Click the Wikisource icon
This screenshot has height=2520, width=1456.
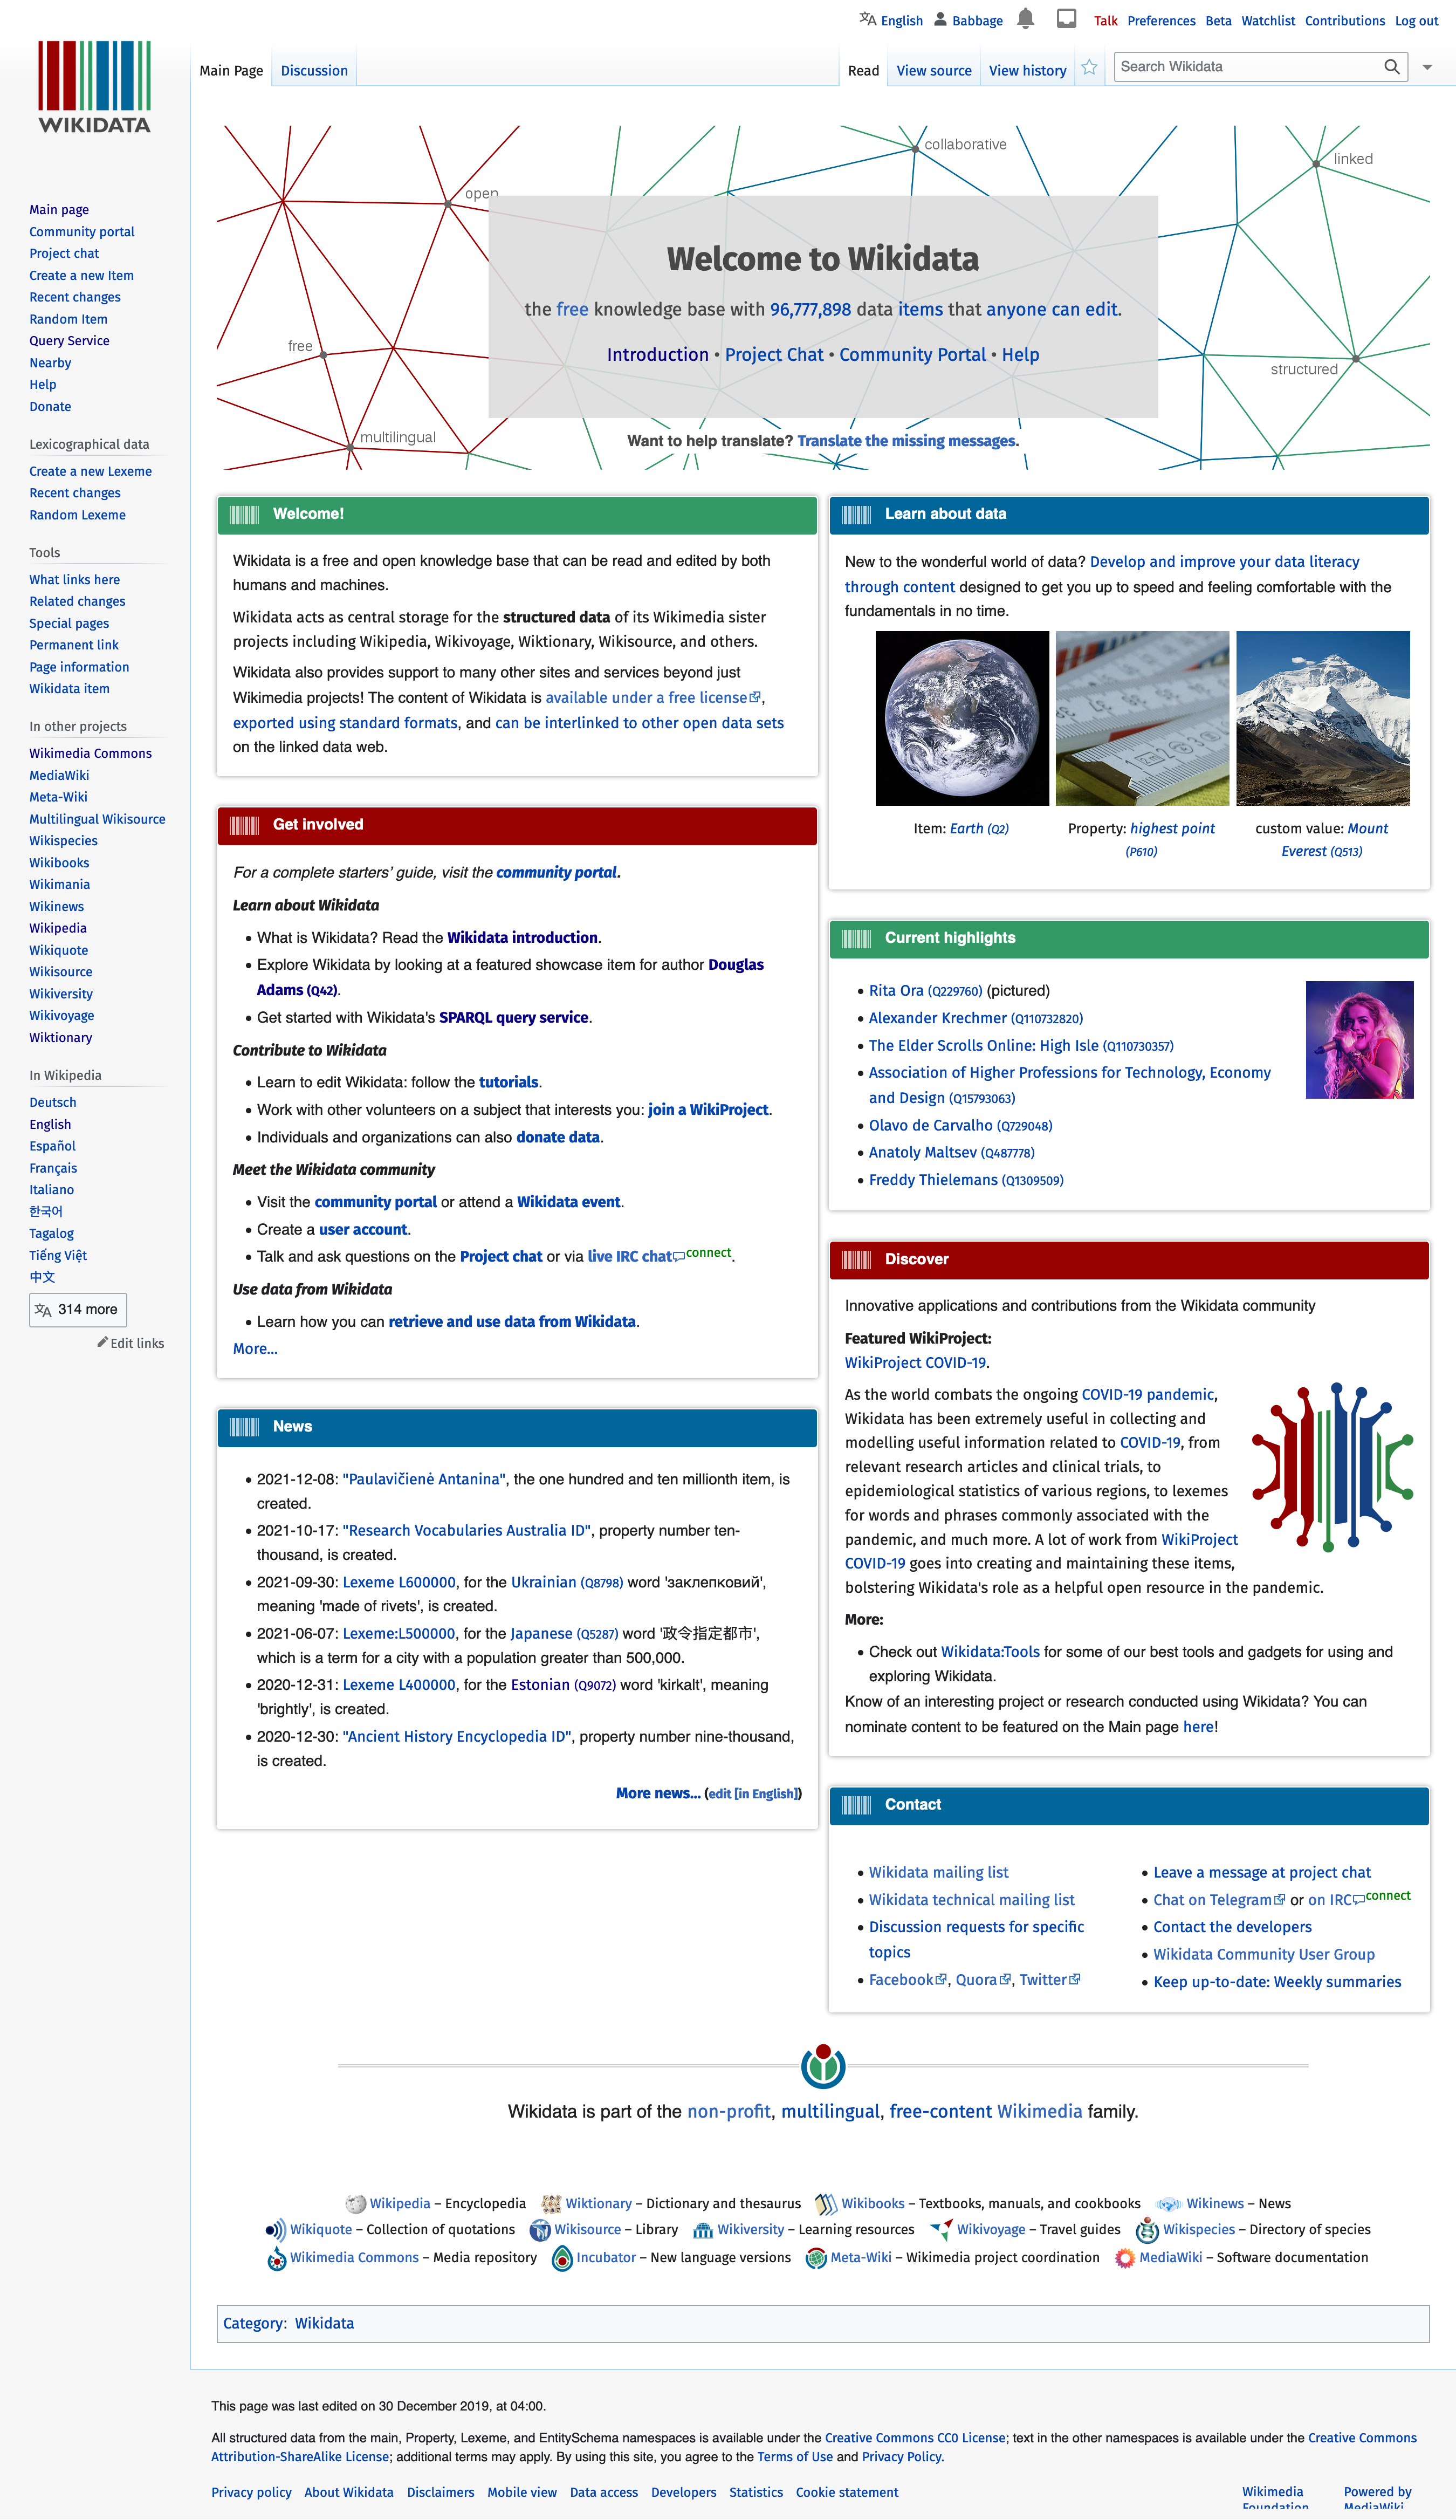click(x=540, y=2230)
